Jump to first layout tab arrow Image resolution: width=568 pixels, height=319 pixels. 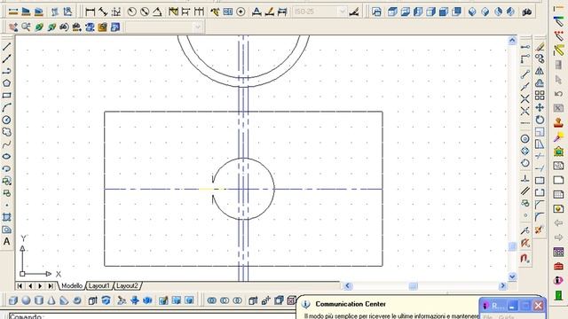(20, 285)
